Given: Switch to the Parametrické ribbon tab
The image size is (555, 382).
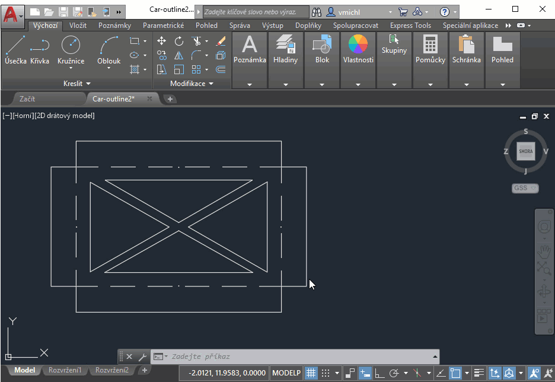Looking at the screenshot, I should 163,26.
